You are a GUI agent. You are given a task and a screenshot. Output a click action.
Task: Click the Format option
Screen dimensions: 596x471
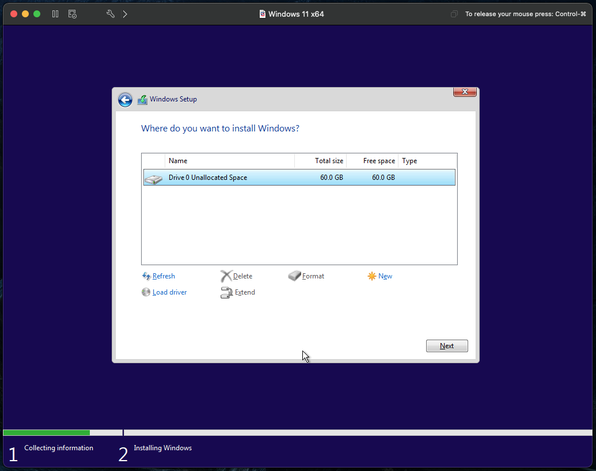click(x=313, y=276)
